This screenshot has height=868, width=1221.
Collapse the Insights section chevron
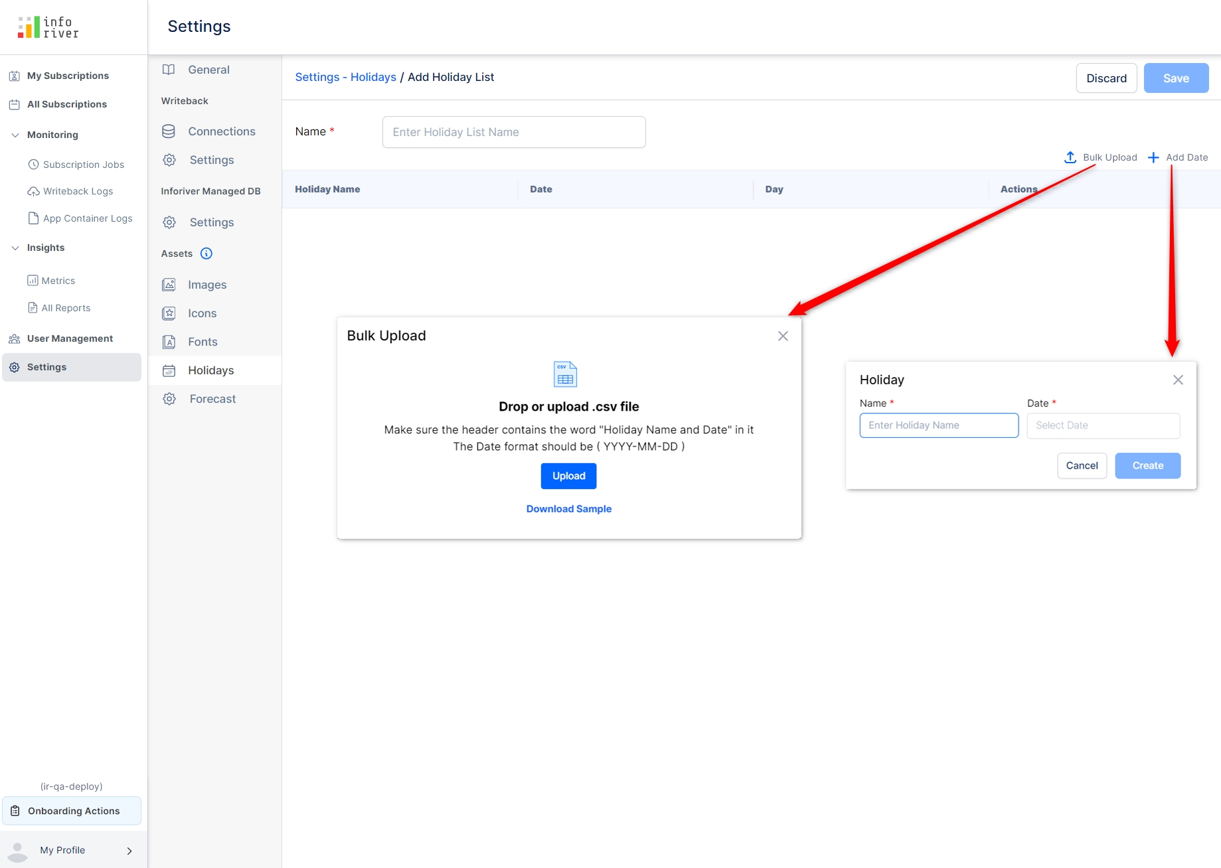click(15, 248)
